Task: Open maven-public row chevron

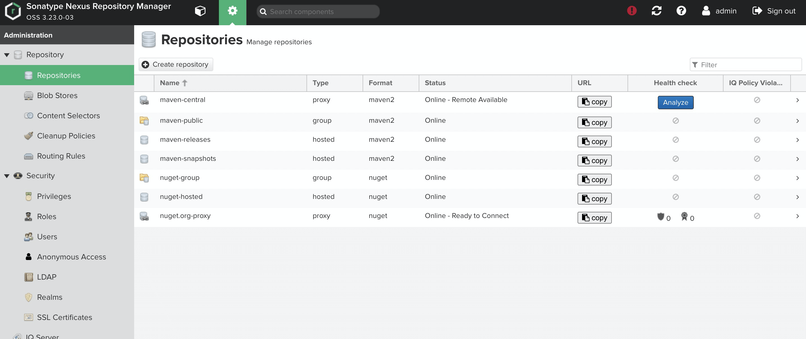Action: tap(798, 121)
